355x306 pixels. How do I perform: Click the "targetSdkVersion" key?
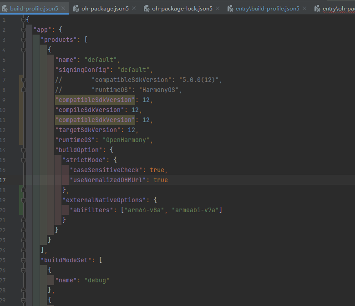88,130
